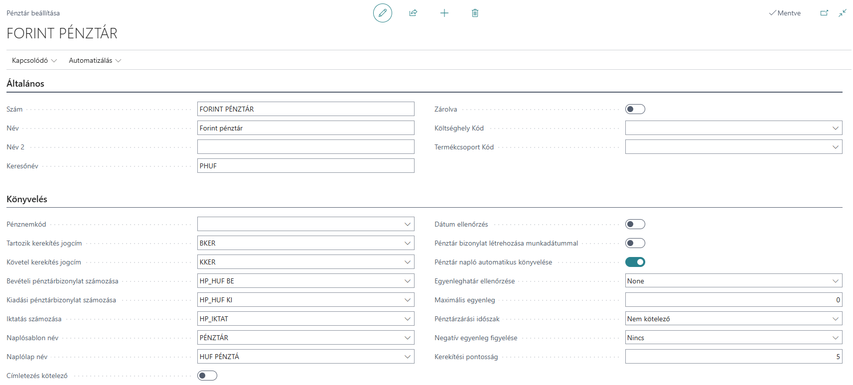The width and height of the screenshot is (853, 385).
Task: Expand Naplósablon név dropdown arrow
Action: pos(408,338)
